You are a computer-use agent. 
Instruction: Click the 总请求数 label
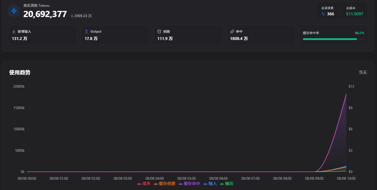pyautogui.click(x=327, y=8)
